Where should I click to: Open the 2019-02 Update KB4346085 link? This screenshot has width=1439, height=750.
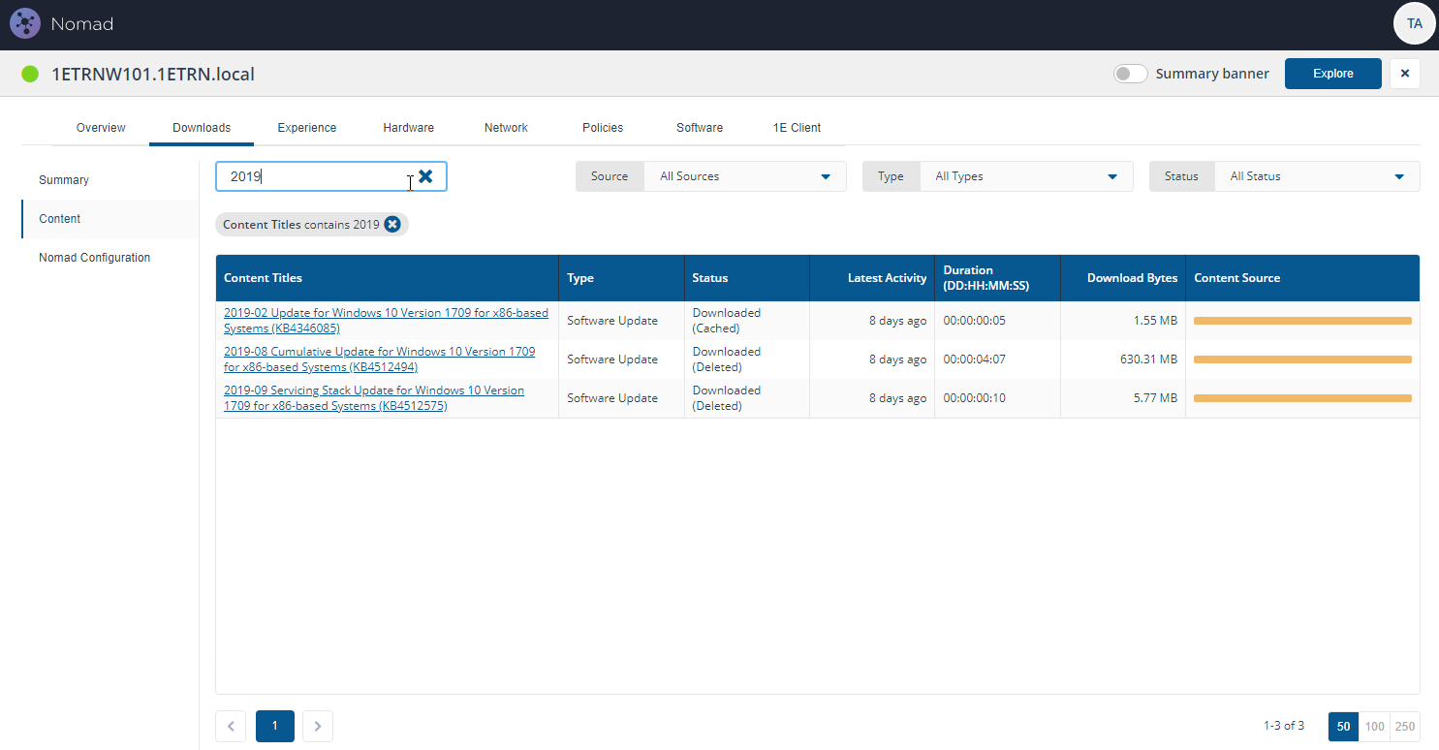point(386,321)
